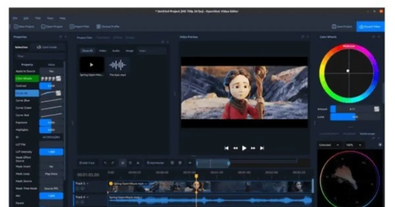Click the Highlights value slider

point(51,130)
